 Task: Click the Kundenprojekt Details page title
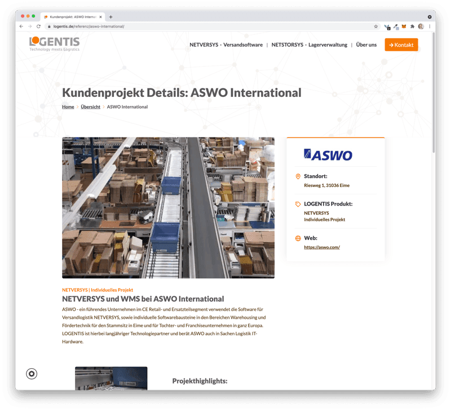[x=182, y=93]
